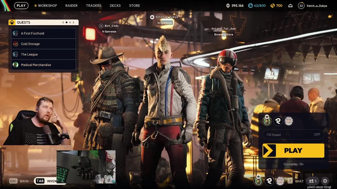Open the A First Foothold quest
The image size is (337, 189).
click(43, 33)
